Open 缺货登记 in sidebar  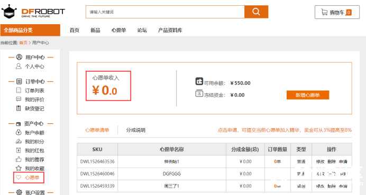point(34,109)
